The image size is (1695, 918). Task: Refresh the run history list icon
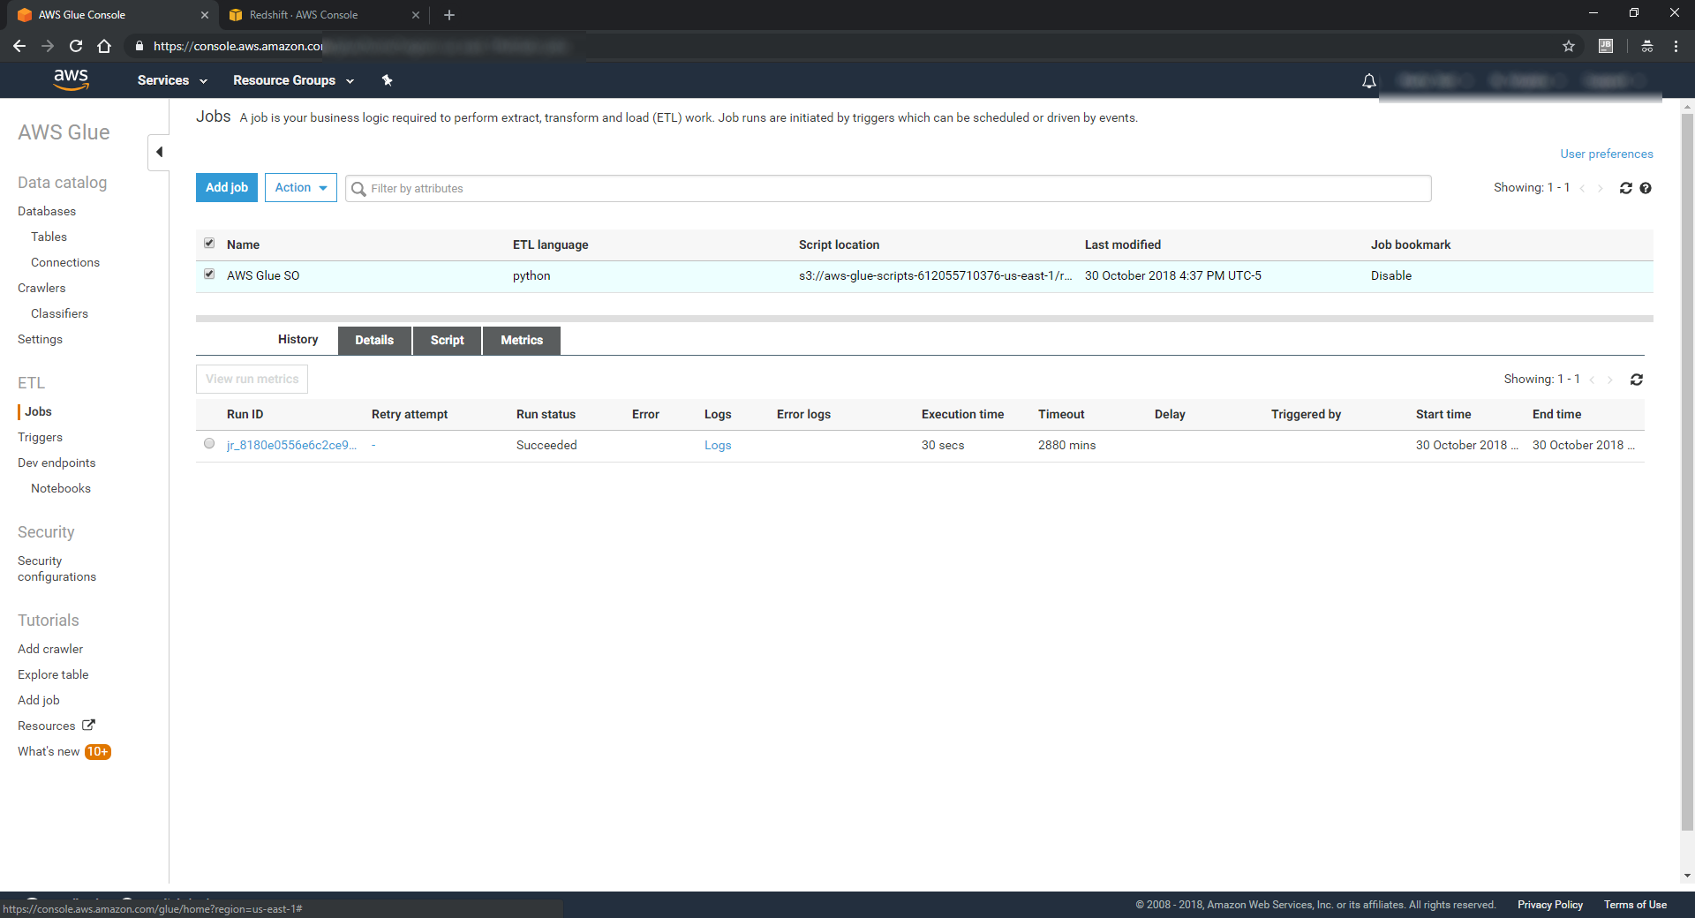[x=1636, y=380]
